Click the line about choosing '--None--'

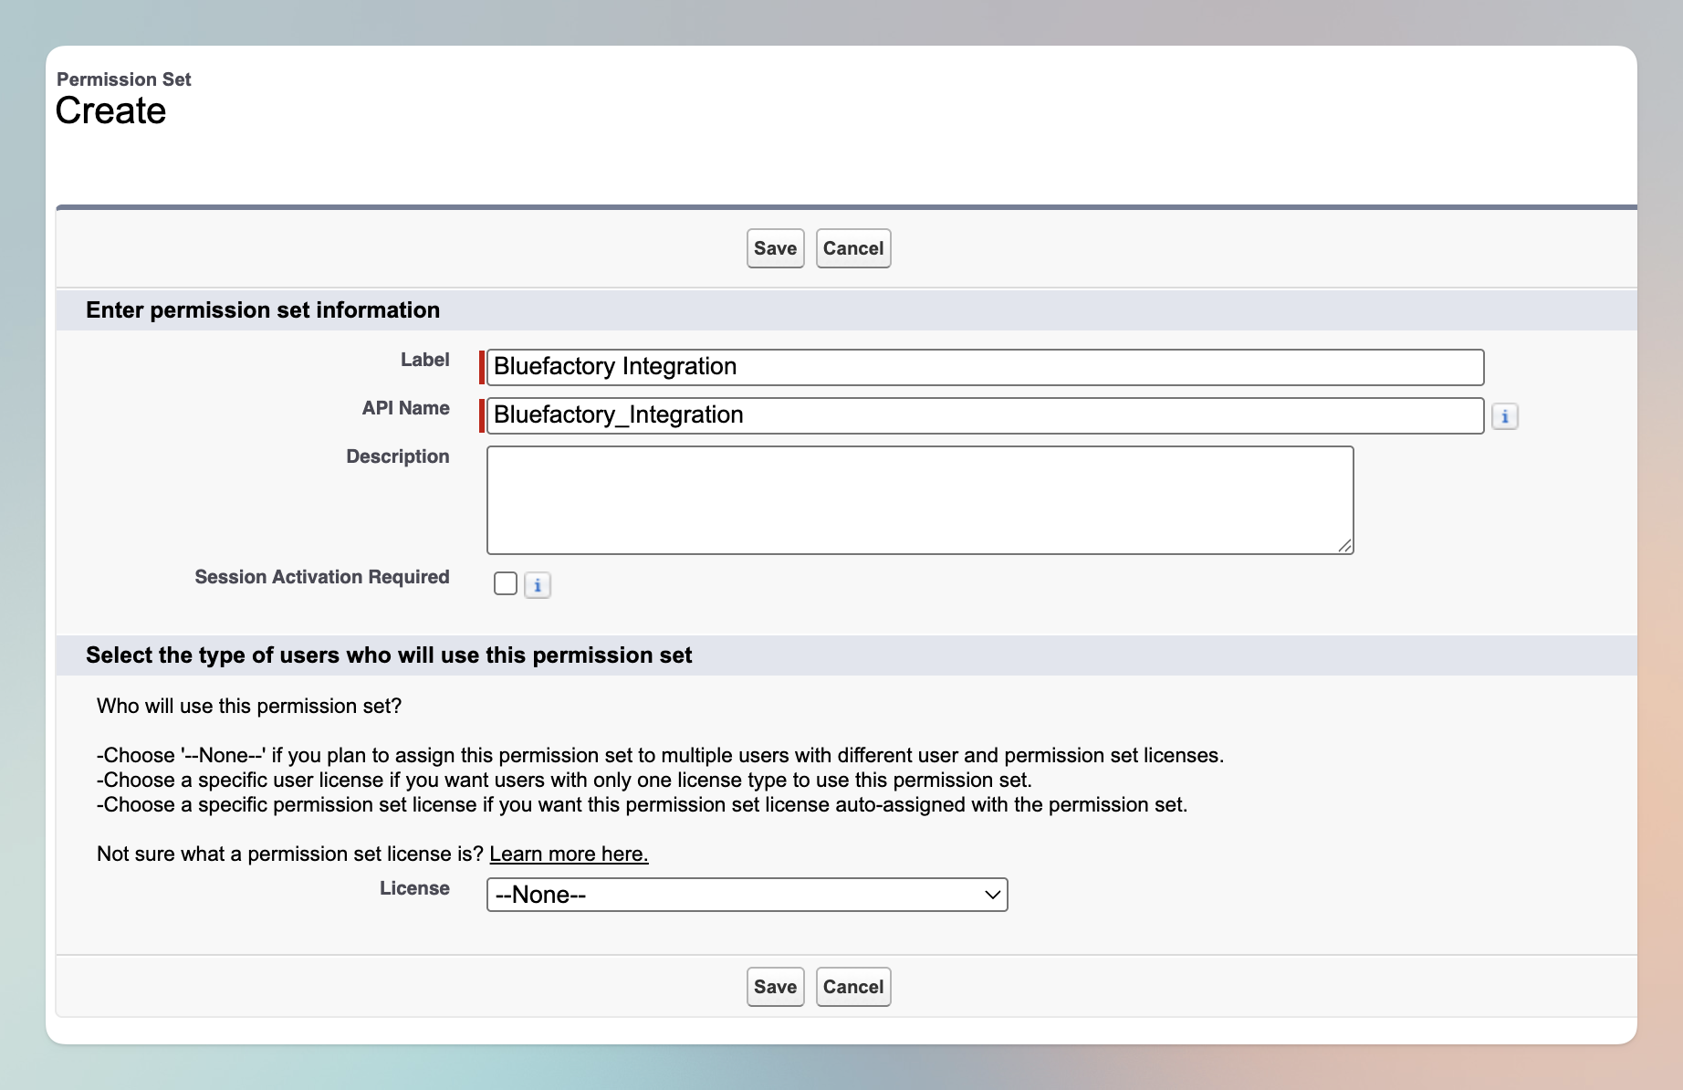661,755
